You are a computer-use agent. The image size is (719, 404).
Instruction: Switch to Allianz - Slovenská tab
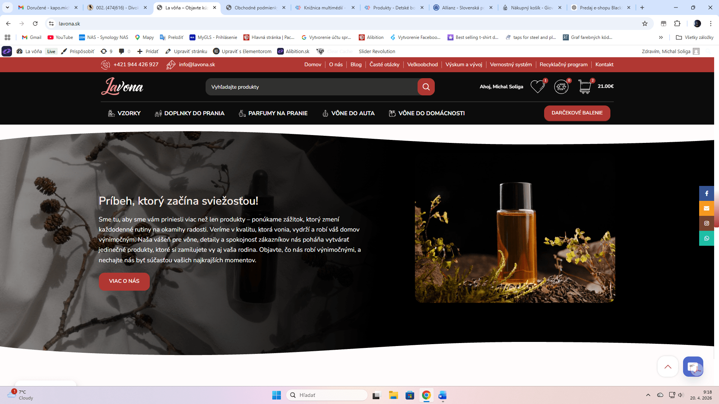pos(463,7)
